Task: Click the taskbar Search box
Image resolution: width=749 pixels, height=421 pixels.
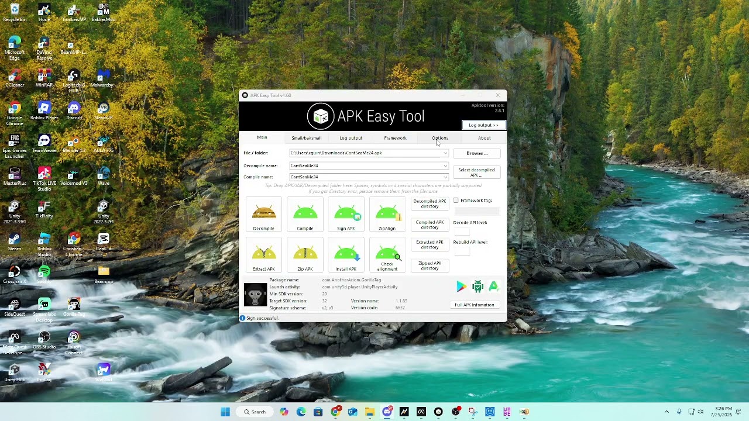Action: [x=255, y=412]
